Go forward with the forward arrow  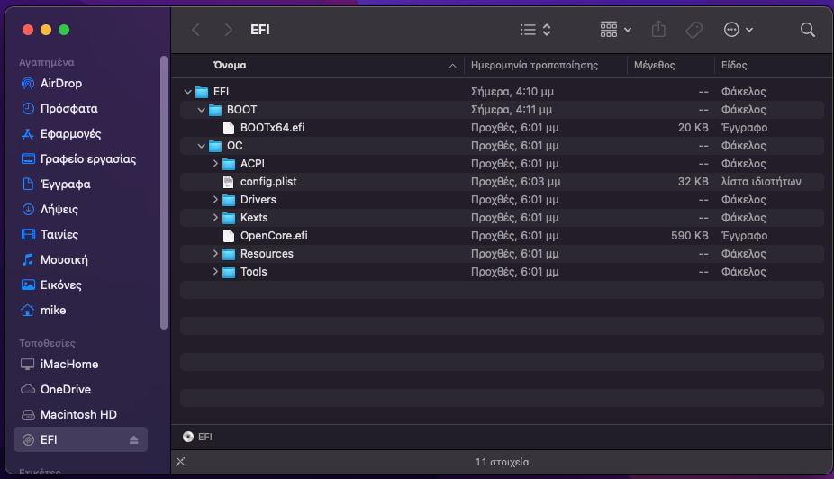pyautogui.click(x=228, y=30)
